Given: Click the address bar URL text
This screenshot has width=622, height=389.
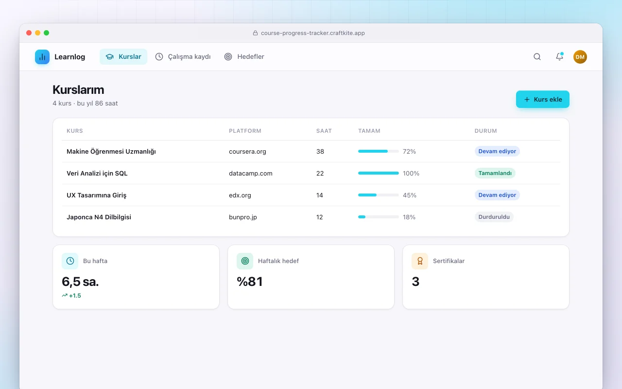Looking at the screenshot, I should (313, 33).
